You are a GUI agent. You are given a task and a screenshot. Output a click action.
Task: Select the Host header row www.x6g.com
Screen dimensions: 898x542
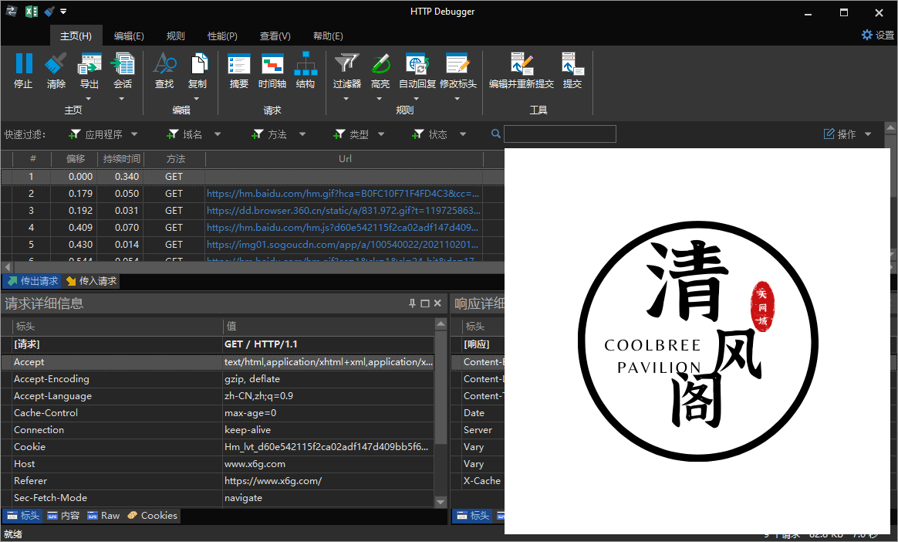tap(218, 464)
